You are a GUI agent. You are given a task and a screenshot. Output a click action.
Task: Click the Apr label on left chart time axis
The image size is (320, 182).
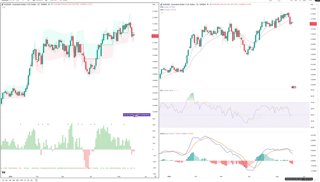pos(91,176)
